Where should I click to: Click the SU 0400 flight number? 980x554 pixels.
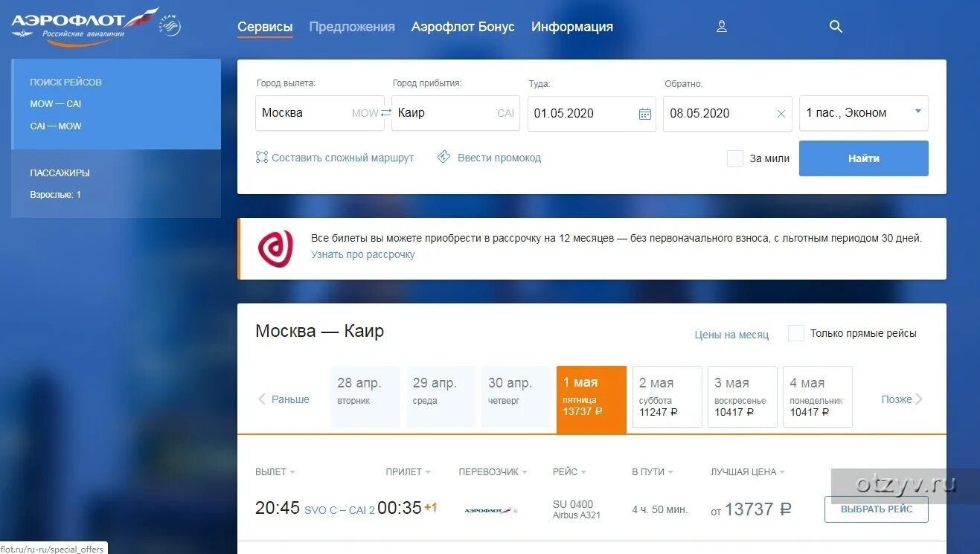click(573, 504)
